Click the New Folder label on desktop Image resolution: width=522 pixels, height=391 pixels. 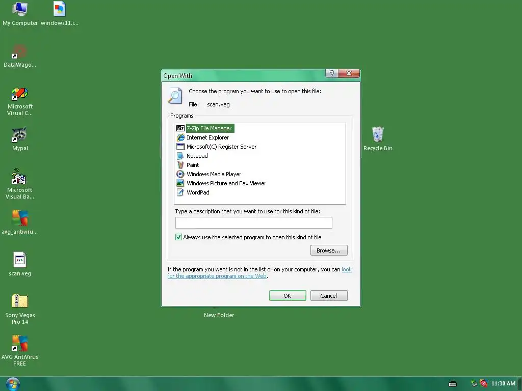219,315
